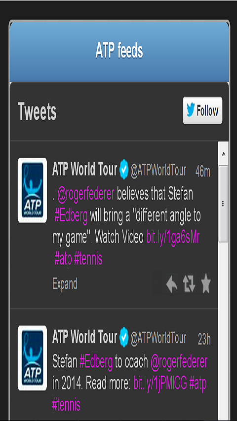Expand the first tweet
Viewport: 237px width, 421px height.
click(x=65, y=284)
